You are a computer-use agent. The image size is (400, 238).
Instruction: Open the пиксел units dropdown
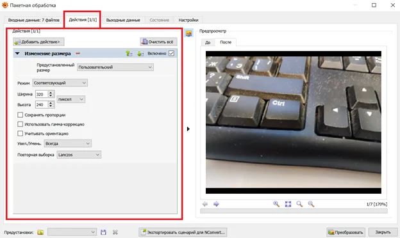click(71, 99)
